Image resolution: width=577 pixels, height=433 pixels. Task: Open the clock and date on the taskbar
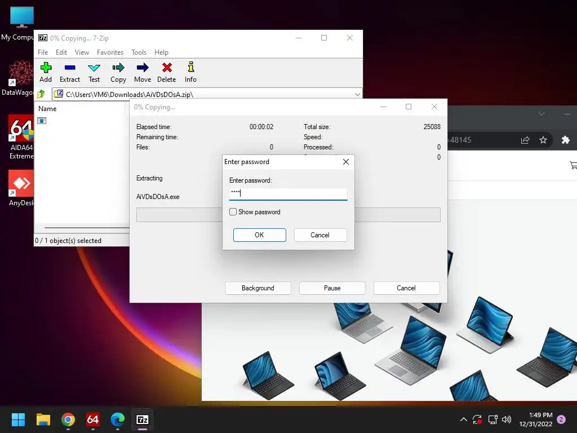(x=536, y=419)
